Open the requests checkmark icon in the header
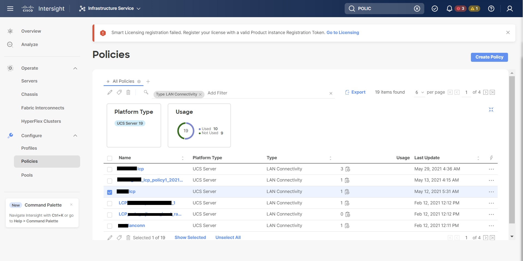 (435, 8)
